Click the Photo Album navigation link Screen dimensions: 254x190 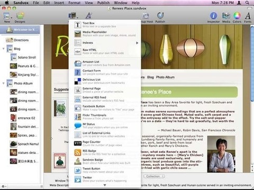click(x=165, y=77)
